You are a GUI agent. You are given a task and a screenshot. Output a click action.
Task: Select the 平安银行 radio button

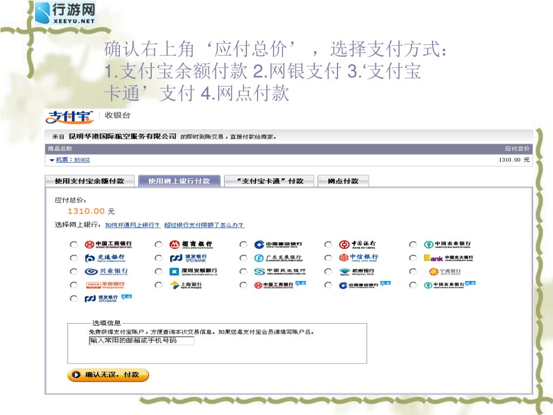click(73, 285)
